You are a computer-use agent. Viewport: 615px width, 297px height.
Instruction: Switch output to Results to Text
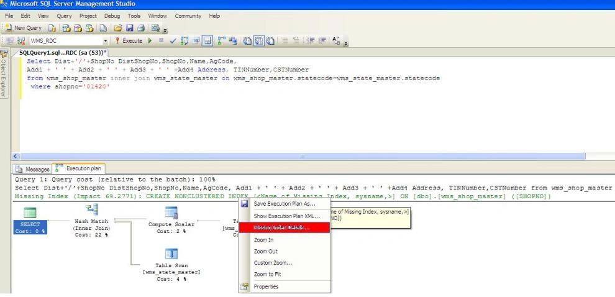click(x=247, y=41)
